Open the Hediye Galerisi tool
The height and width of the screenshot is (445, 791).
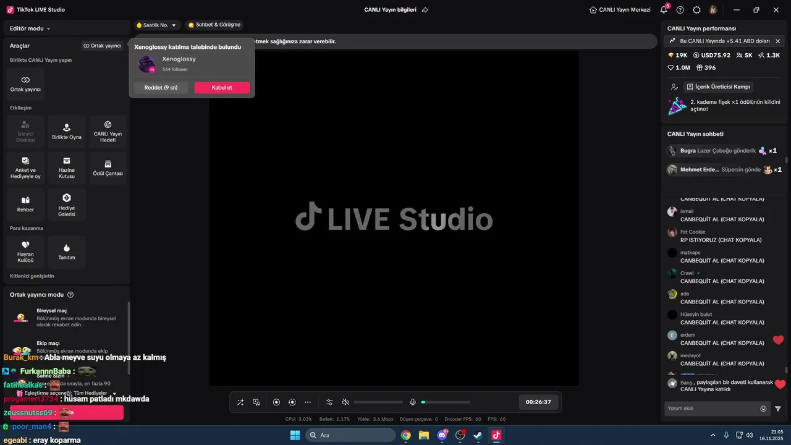67,205
